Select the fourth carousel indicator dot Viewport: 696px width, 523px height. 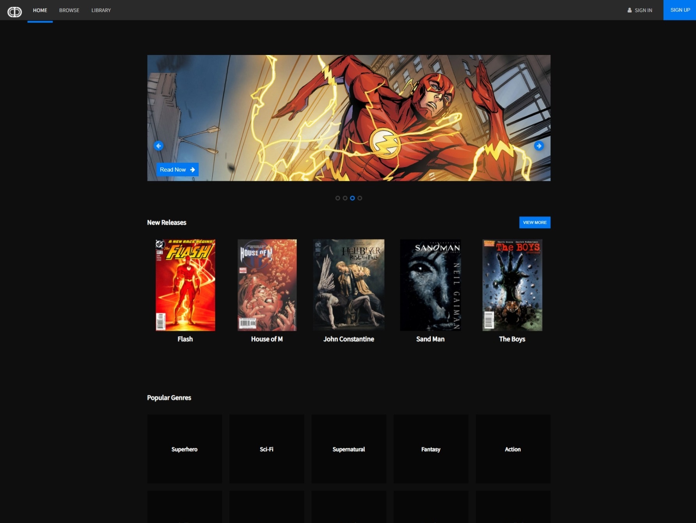(x=360, y=198)
